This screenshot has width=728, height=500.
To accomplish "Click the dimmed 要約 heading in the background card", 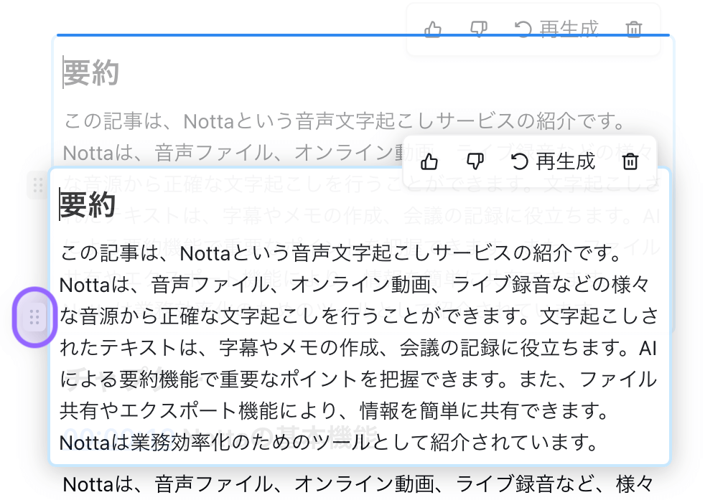I will 91,73.
